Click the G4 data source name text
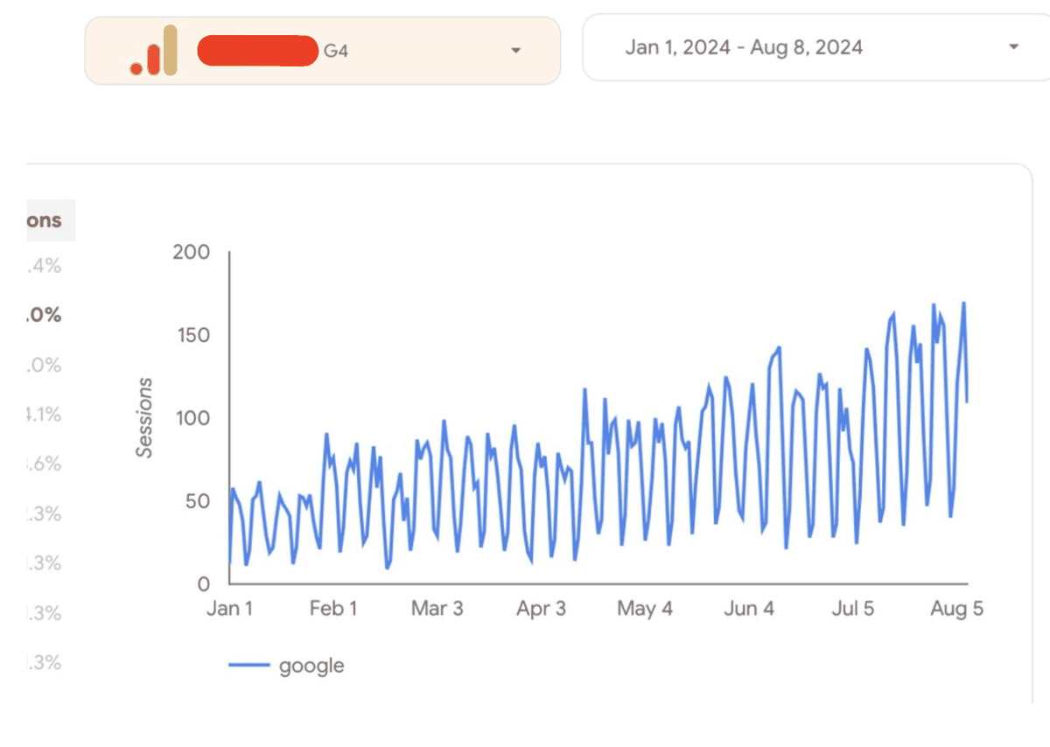This screenshot has height=747, width=1050. 336,52
